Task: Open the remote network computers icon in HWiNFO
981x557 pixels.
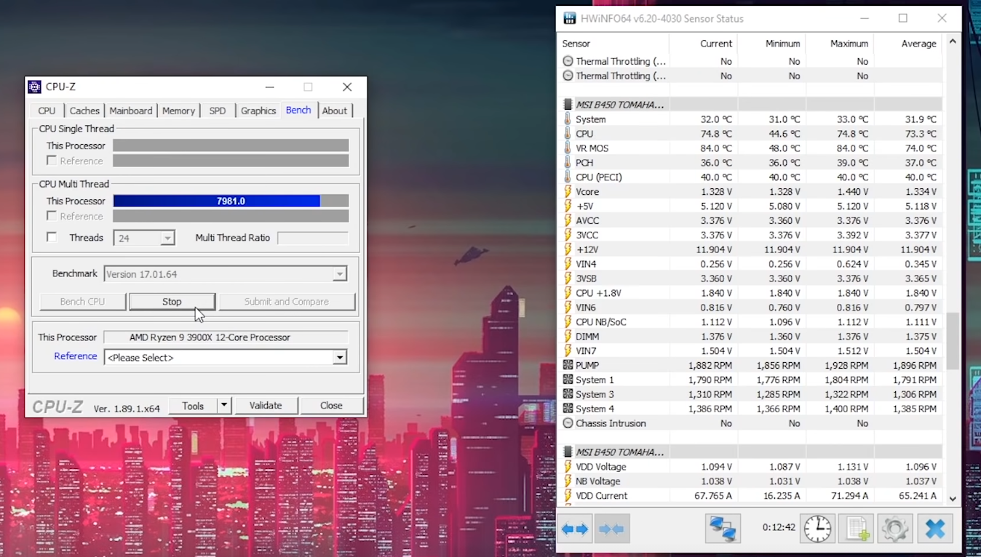Action: pyautogui.click(x=723, y=529)
